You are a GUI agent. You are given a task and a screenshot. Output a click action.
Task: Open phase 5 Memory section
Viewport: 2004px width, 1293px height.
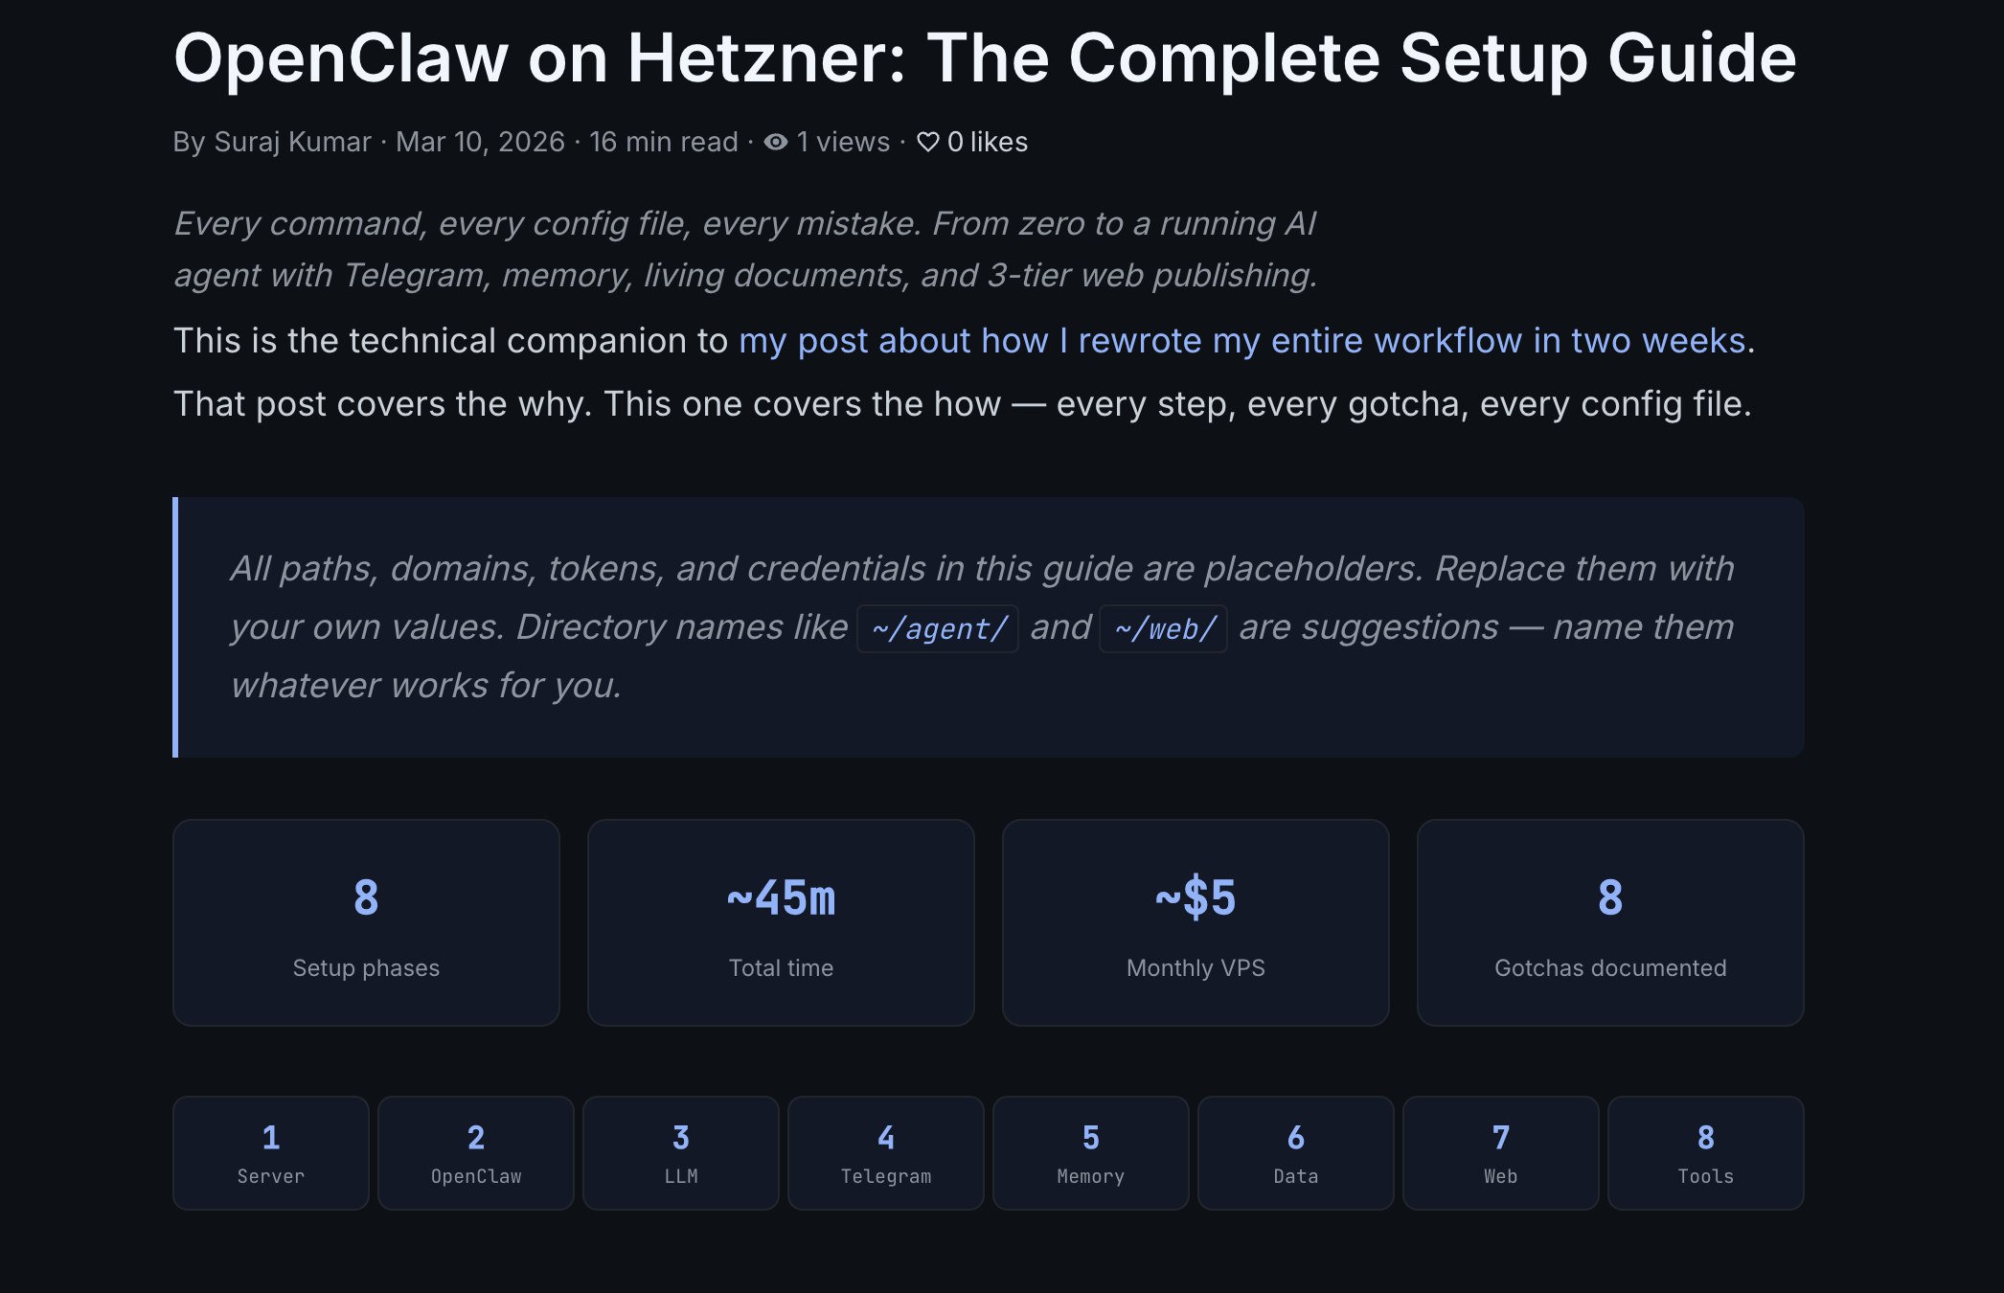tap(1091, 1152)
